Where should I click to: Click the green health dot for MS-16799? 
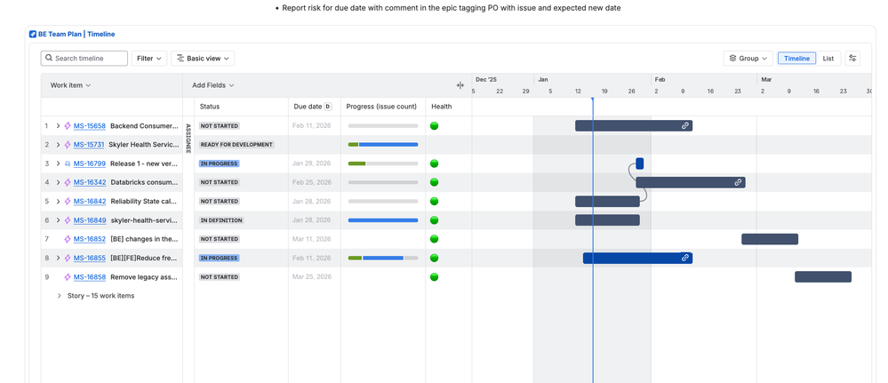(435, 164)
